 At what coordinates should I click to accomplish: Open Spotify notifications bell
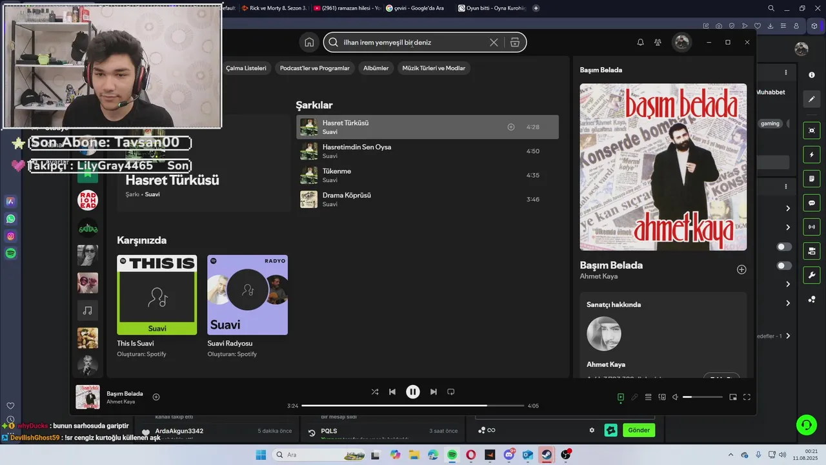(x=640, y=43)
